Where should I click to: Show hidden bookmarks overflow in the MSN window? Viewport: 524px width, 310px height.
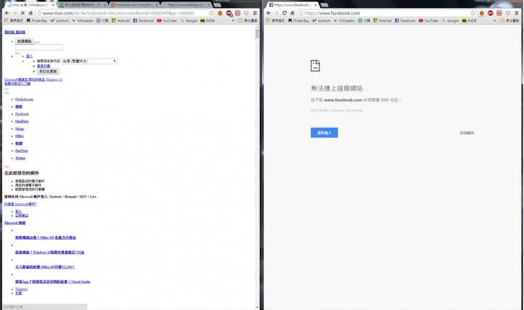point(234,20)
